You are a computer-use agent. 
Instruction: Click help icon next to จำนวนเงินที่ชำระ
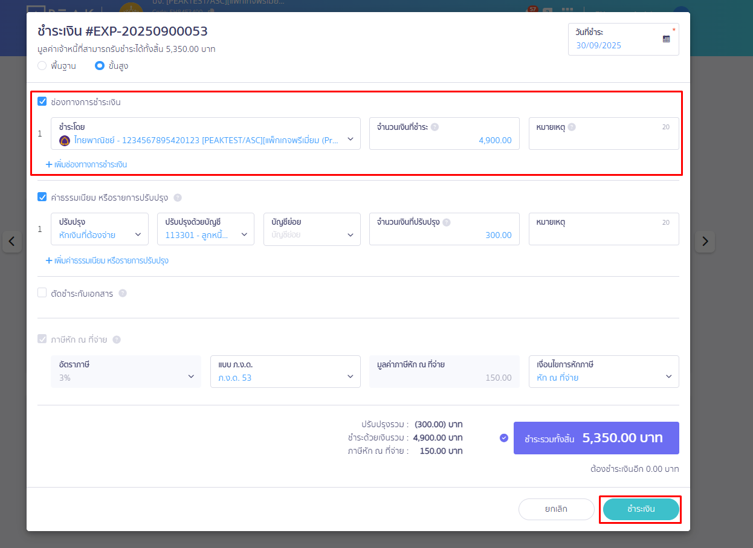[435, 127]
